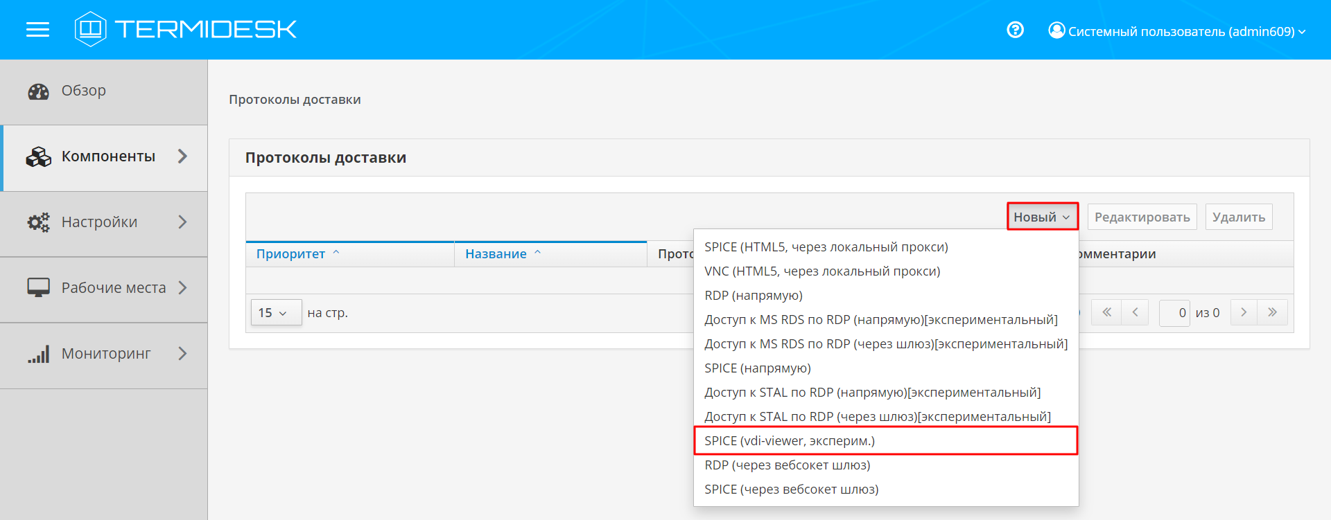Expand the Components sidebar chevron
This screenshot has height=520, width=1331.
pos(182,156)
